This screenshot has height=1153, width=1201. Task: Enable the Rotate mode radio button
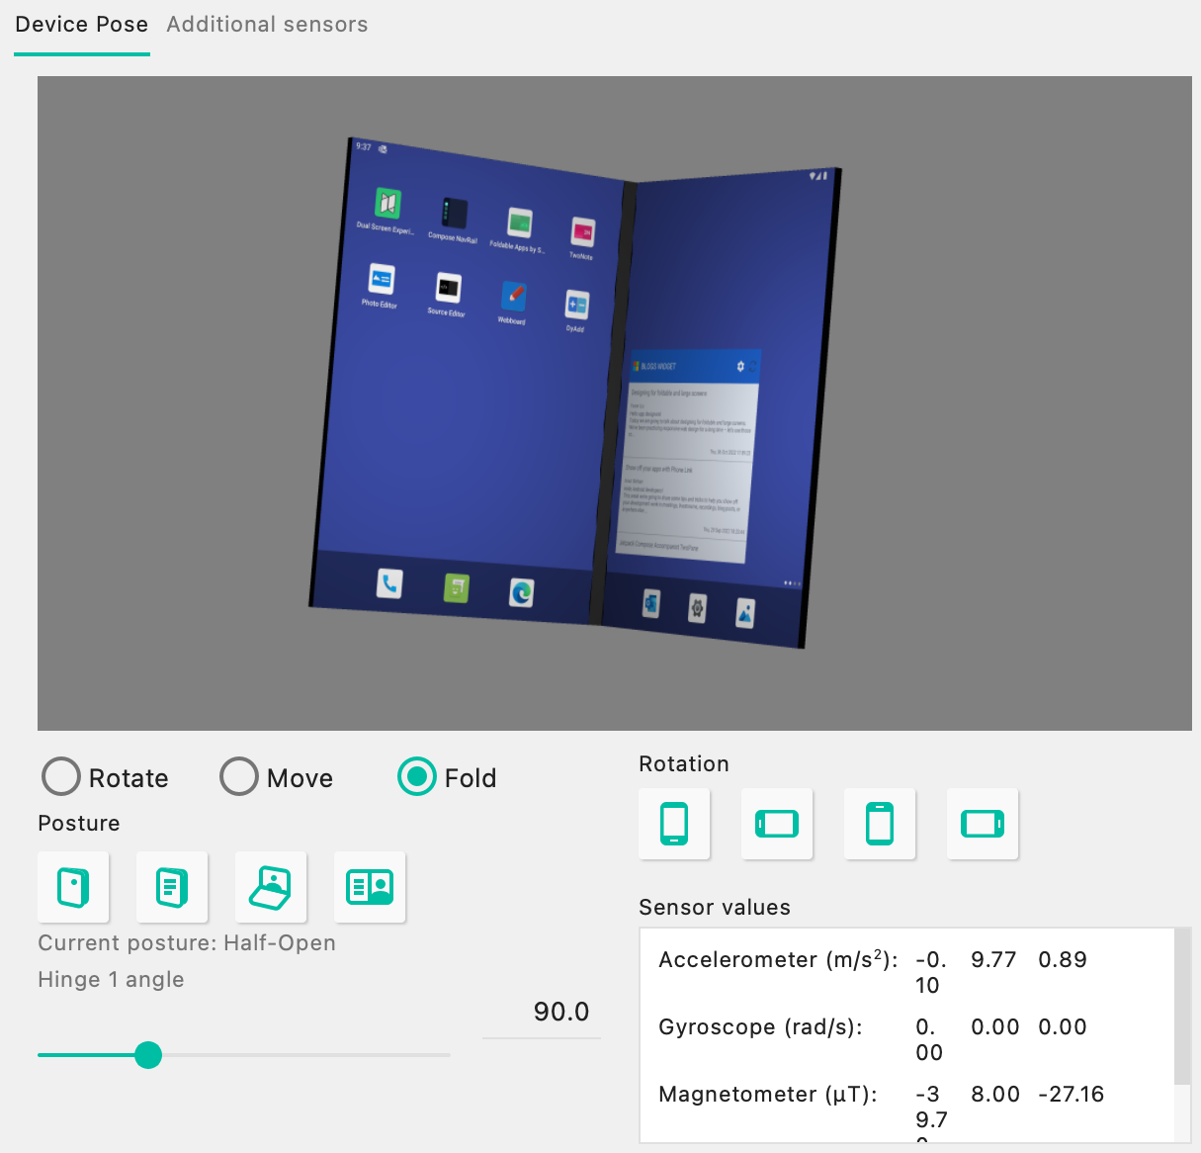click(60, 777)
